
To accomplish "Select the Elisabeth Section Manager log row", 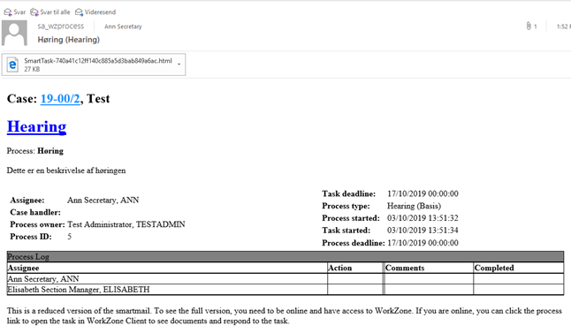I will [x=285, y=290].
